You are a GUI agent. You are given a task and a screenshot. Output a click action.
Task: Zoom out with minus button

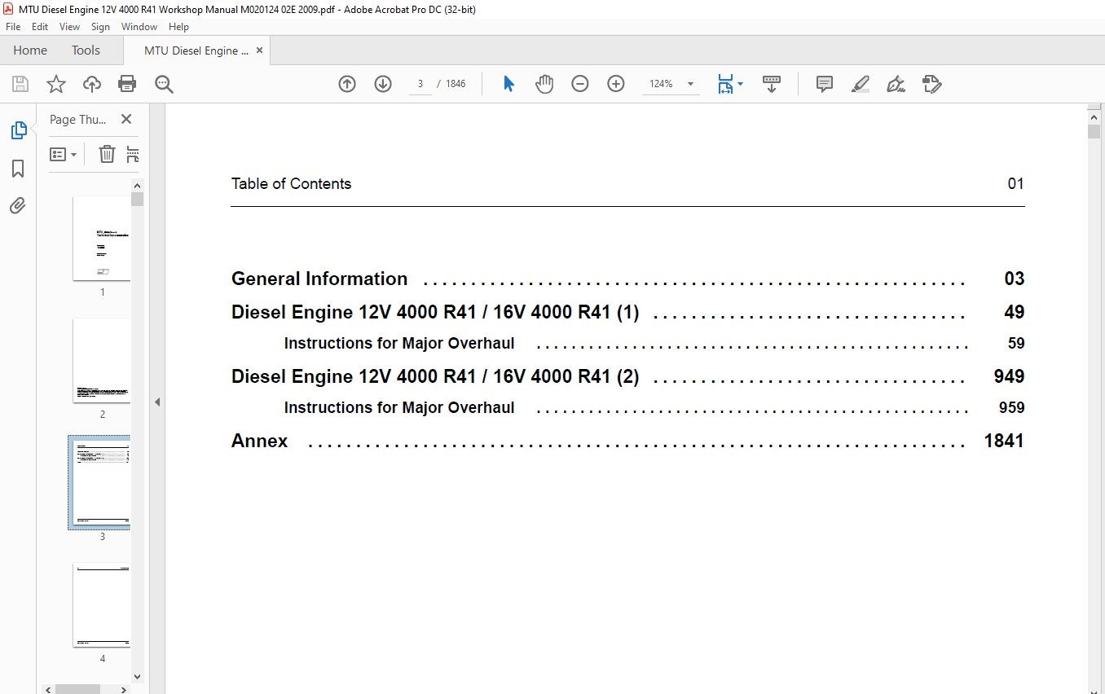tap(580, 84)
